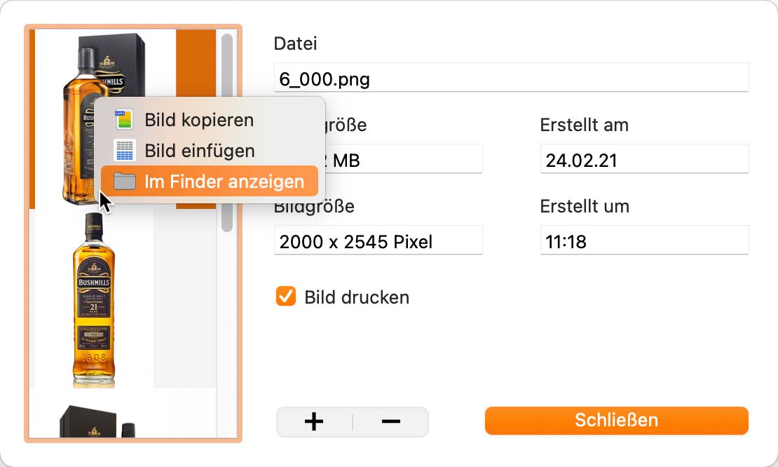Click the Bild drucken label text
Viewport: 778px width, 467px height.
[x=357, y=297]
